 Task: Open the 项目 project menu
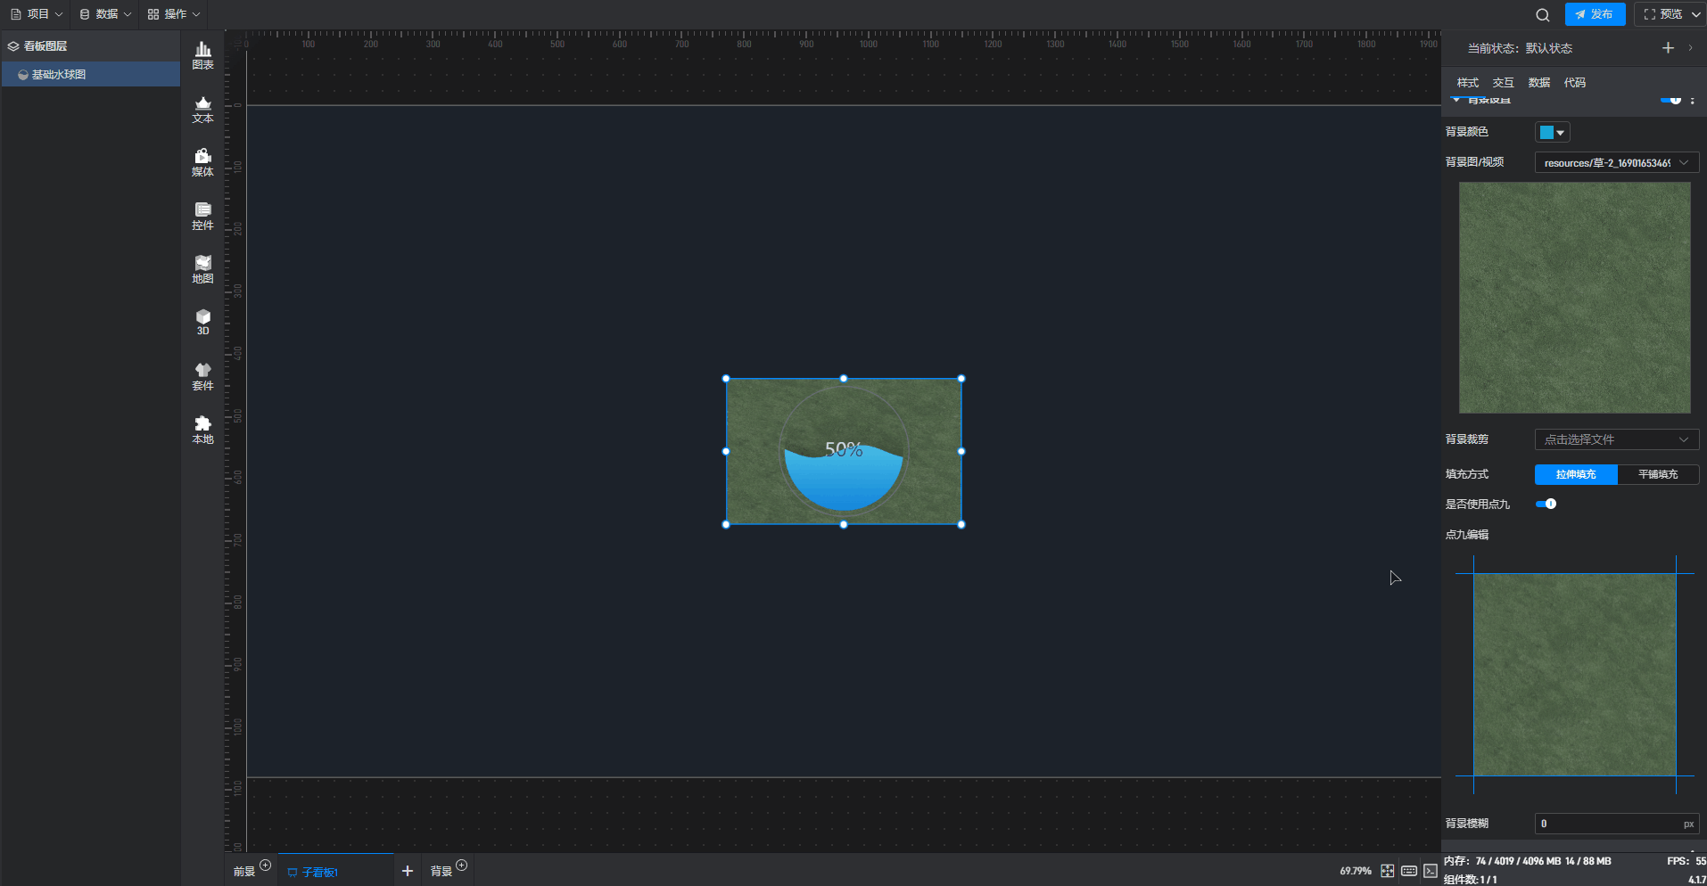(x=37, y=14)
